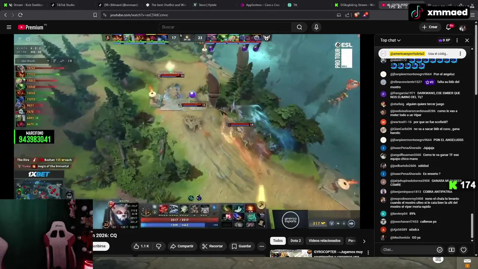The width and height of the screenshot is (478, 269).
Task: Select the Videos relacionados chip
Action: click(x=325, y=241)
